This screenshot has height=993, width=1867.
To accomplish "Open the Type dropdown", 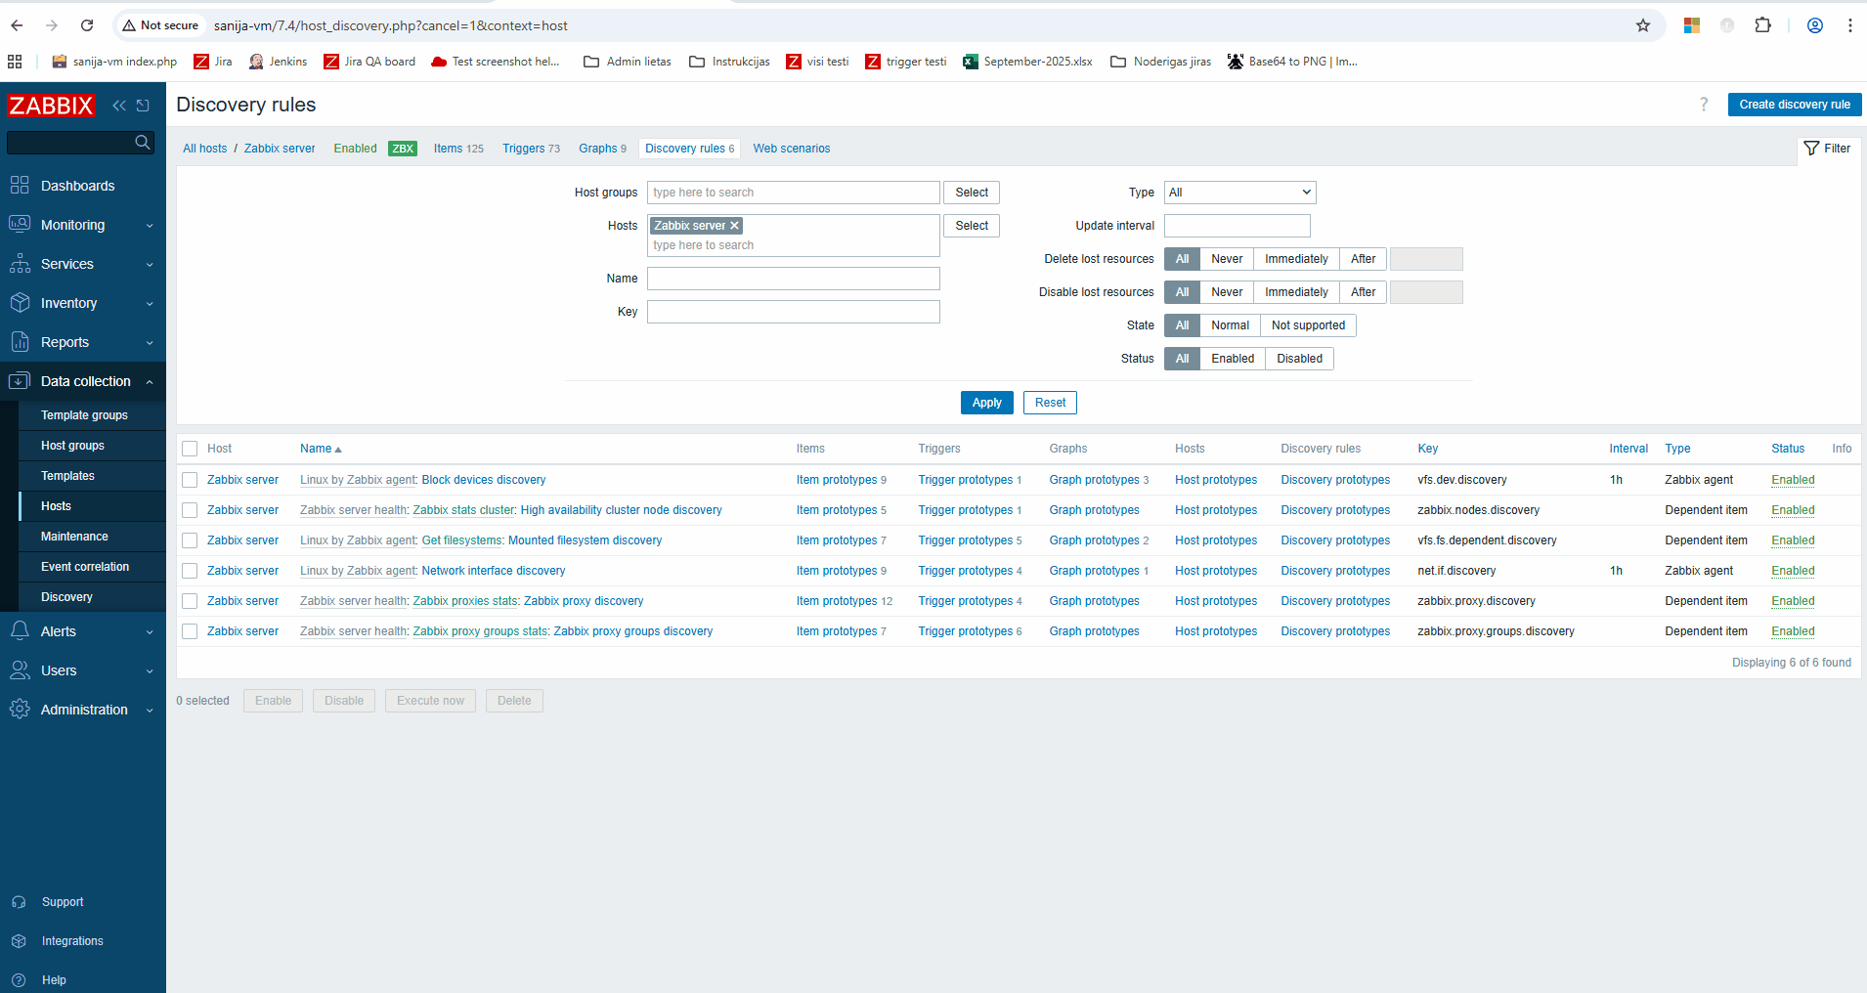I will [x=1239, y=193].
